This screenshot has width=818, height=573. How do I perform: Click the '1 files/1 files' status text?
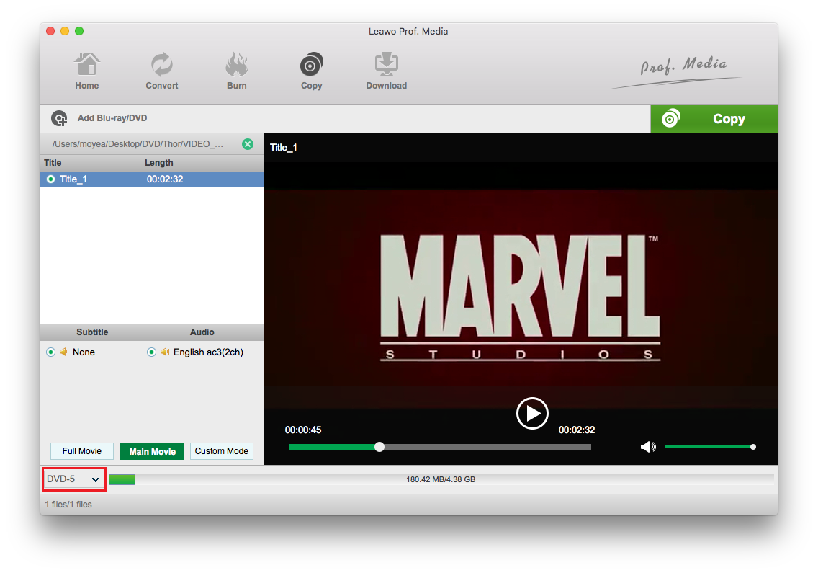pos(68,505)
